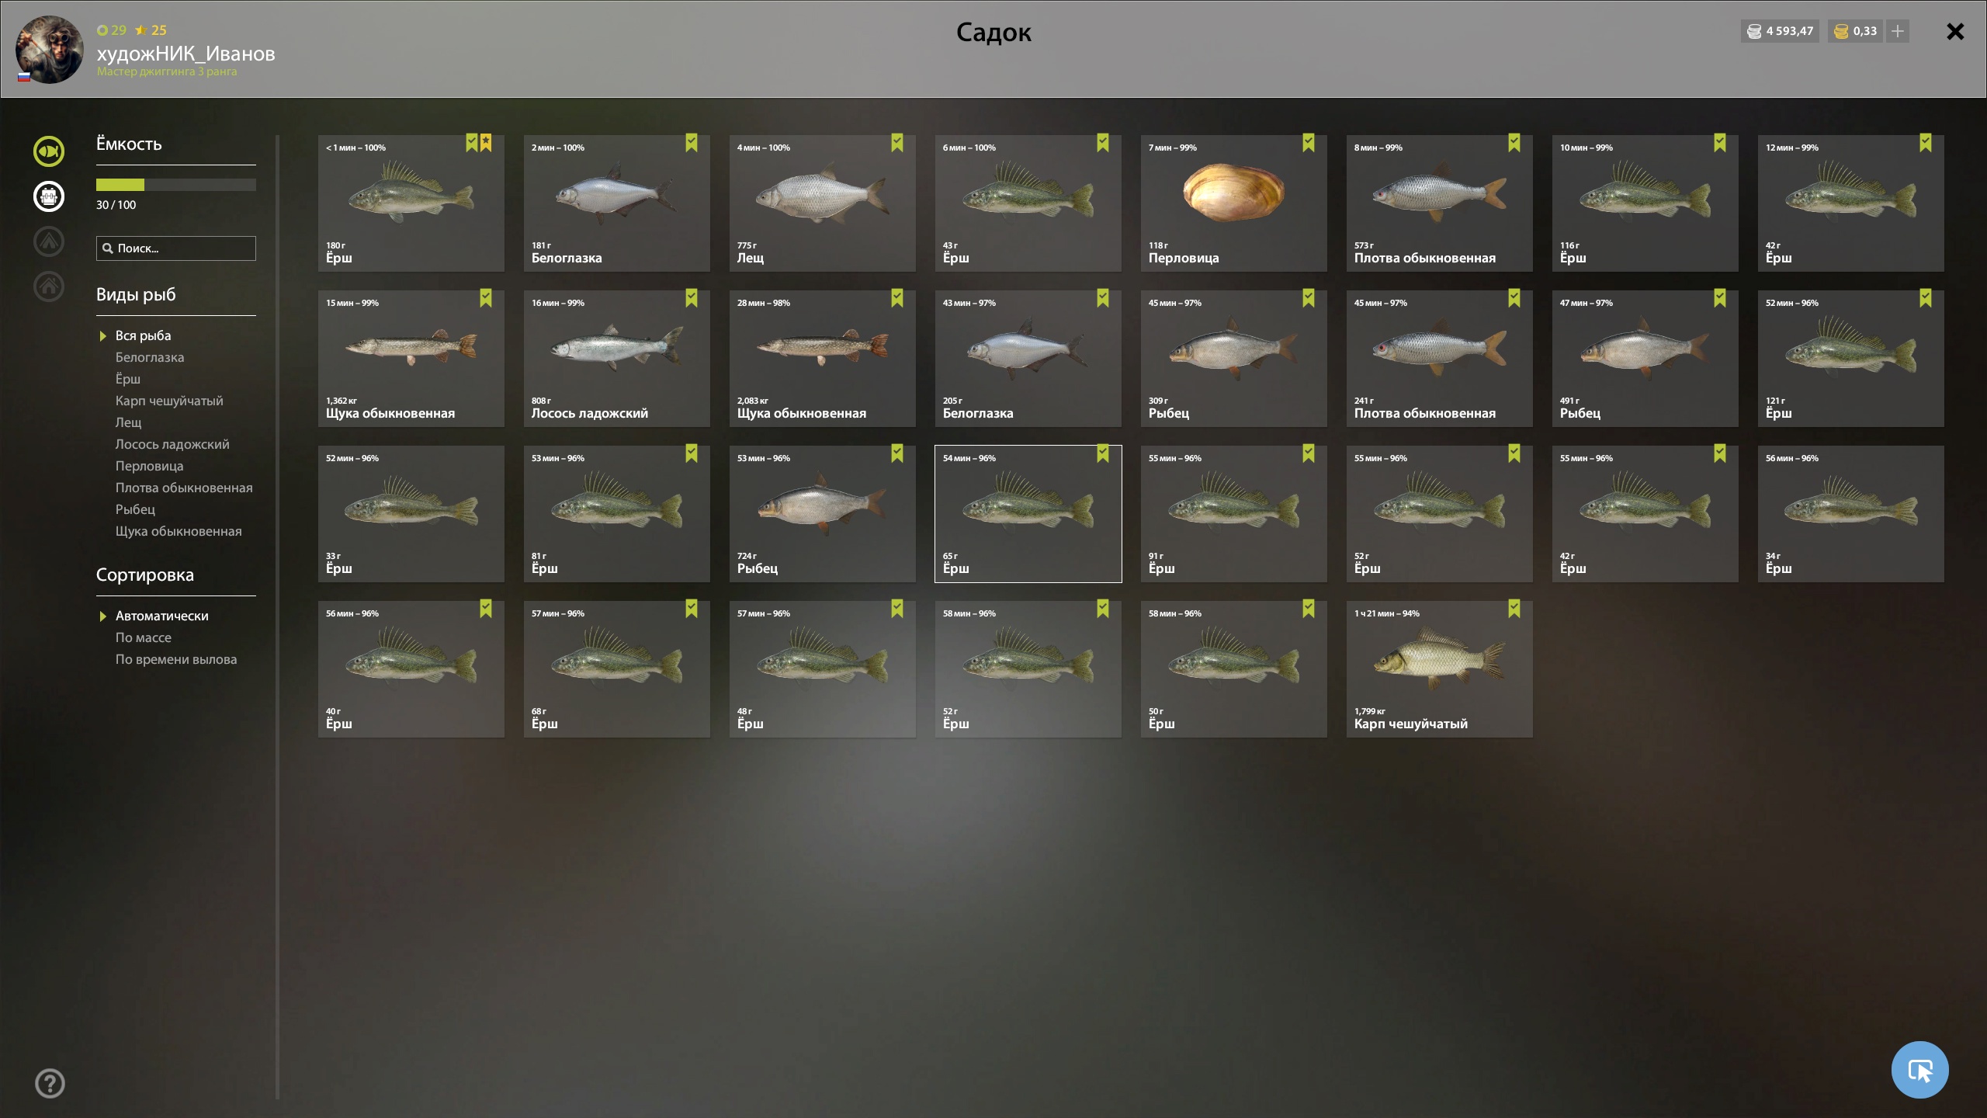This screenshot has height=1118, width=1987.
Task: Toggle bookmark on Карп чешуйчатый card
Action: point(1514,609)
